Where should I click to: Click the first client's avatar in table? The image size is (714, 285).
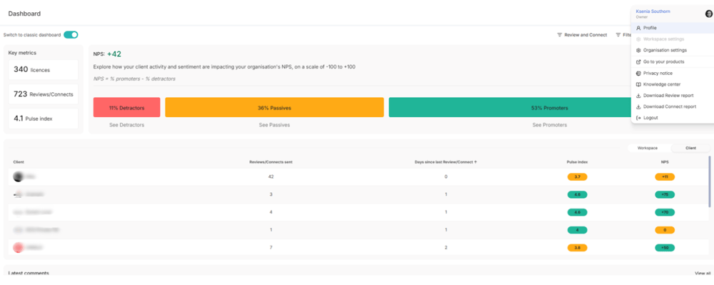[19, 176]
